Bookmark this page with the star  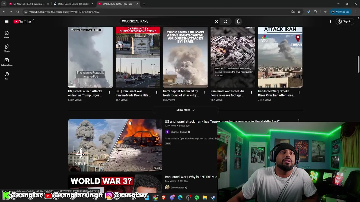coord(299,12)
